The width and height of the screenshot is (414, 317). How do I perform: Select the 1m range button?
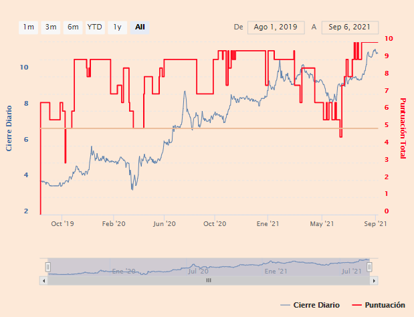28,27
